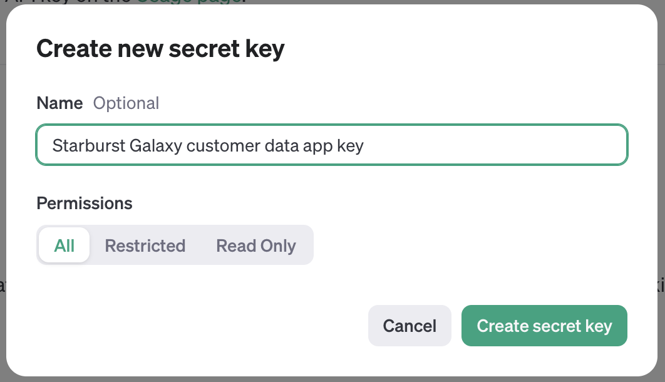
Task: Choose Read Only permissions
Action: click(255, 245)
